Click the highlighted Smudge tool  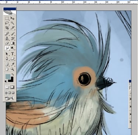point(7,48)
